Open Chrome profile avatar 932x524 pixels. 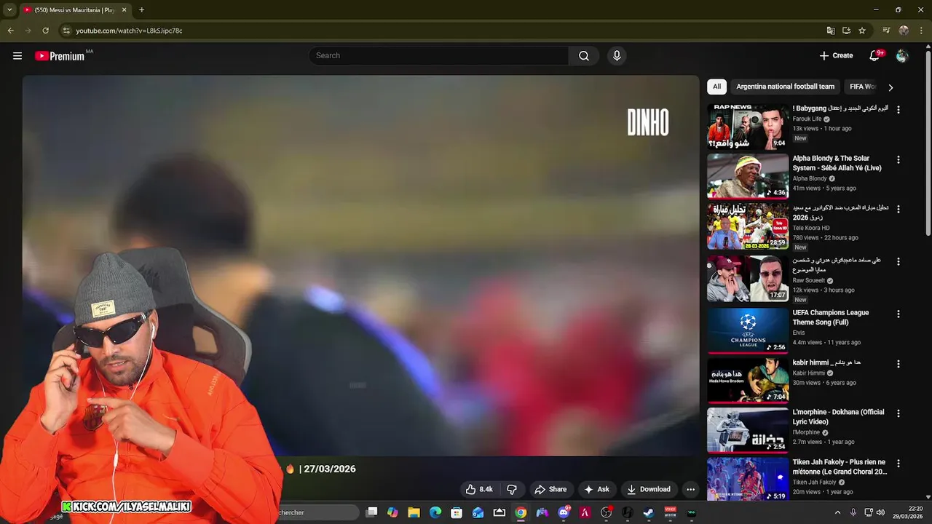(904, 31)
